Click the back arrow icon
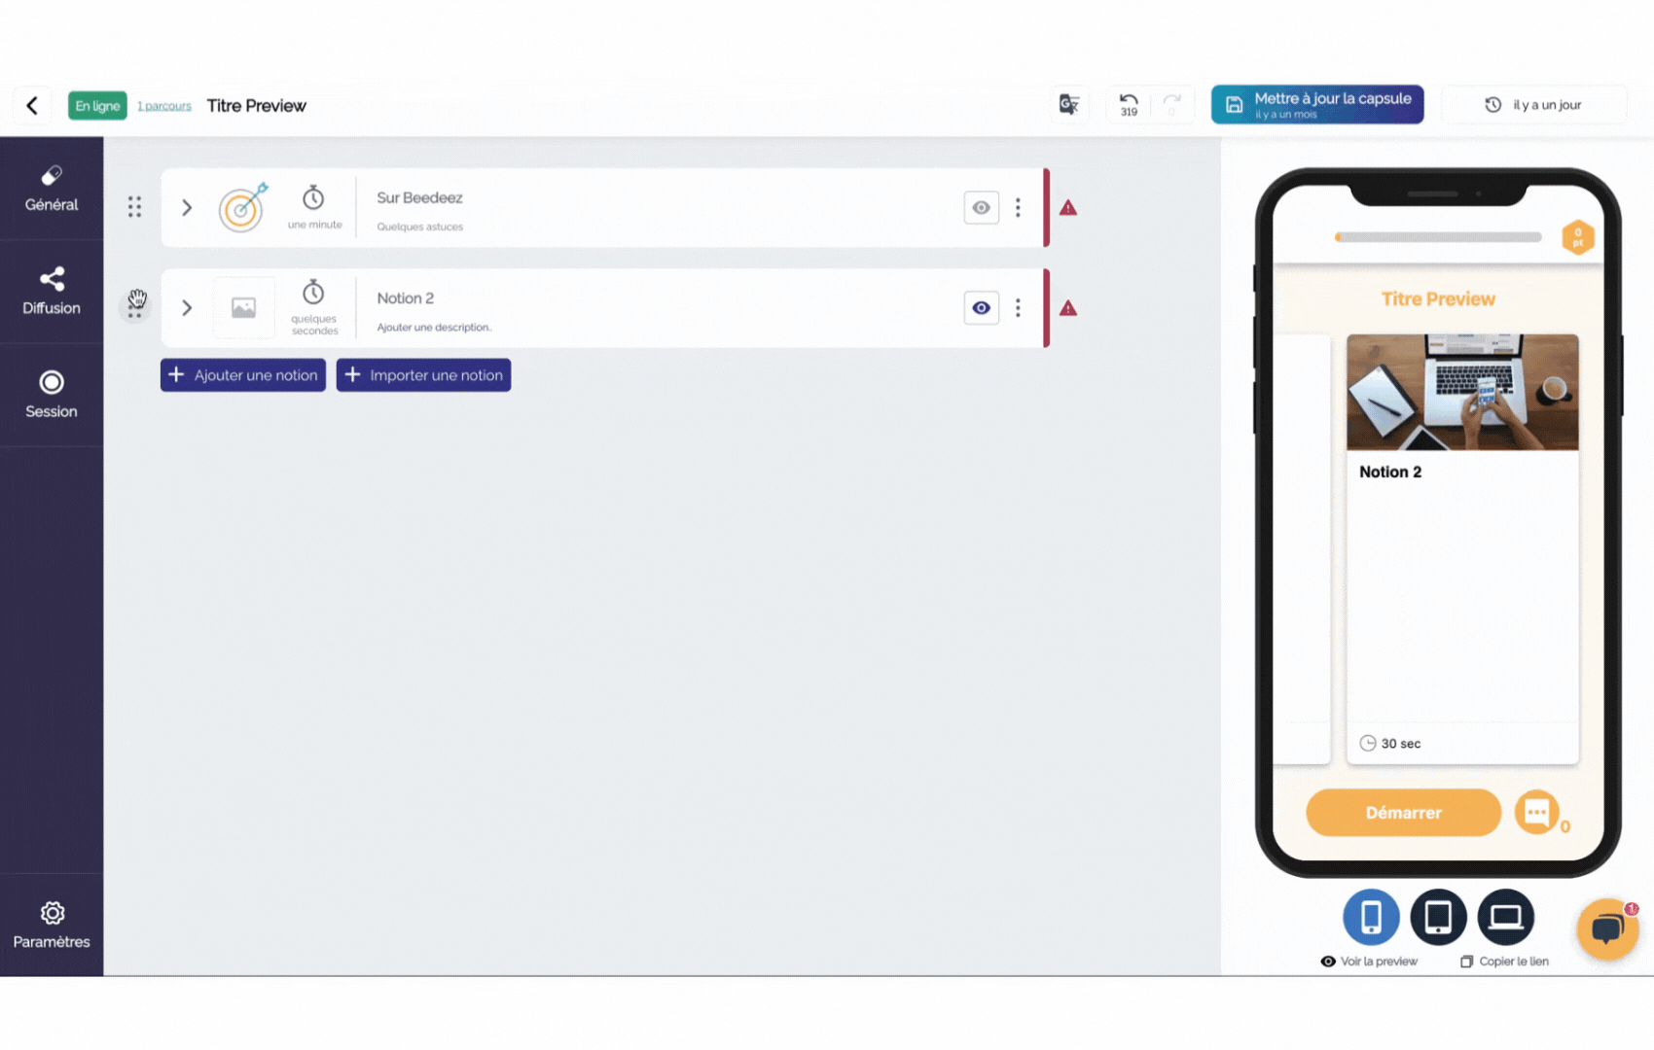Image resolution: width=1654 pixels, height=1050 pixels. point(32,105)
